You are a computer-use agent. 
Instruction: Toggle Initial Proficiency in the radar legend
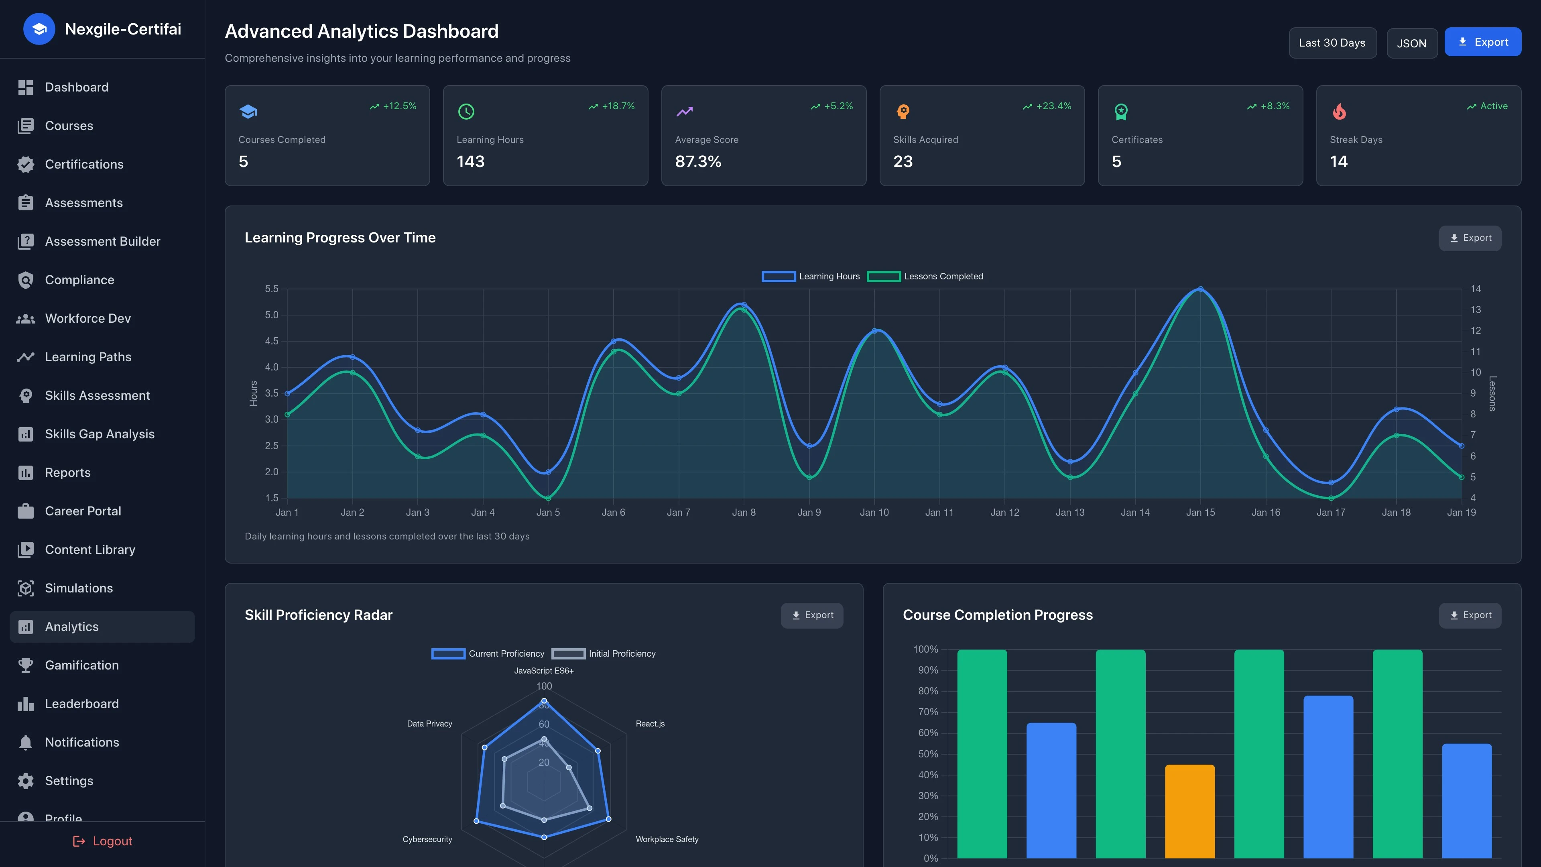604,653
